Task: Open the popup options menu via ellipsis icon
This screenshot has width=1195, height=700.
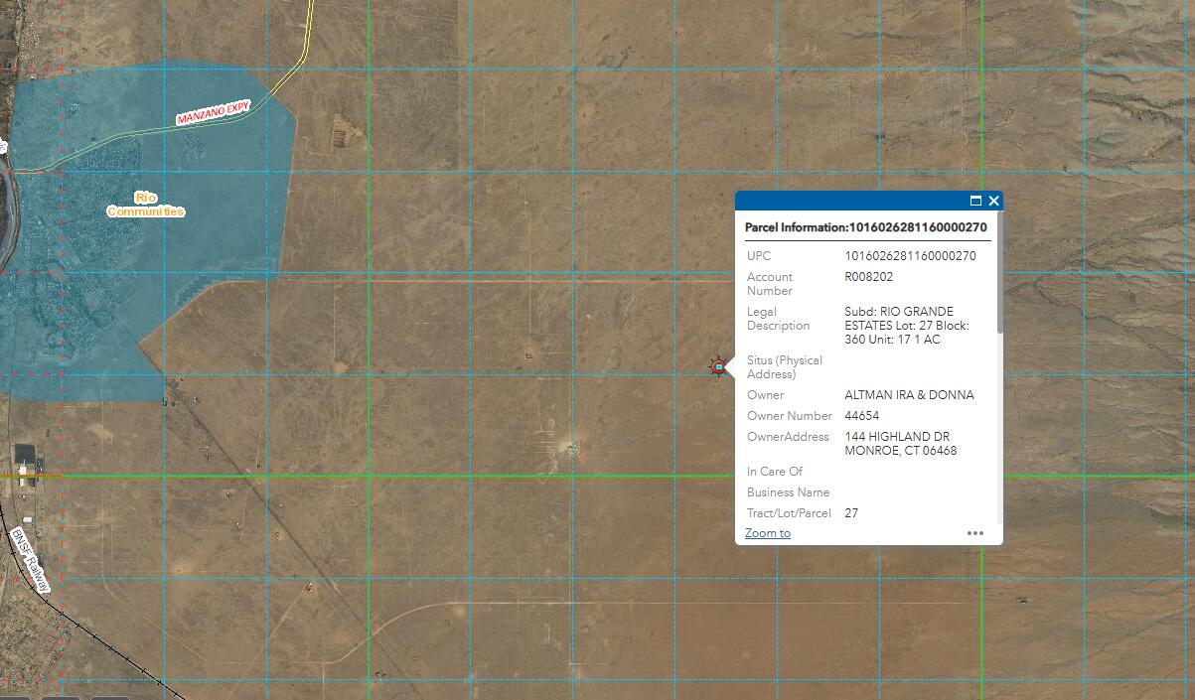Action: tap(974, 533)
